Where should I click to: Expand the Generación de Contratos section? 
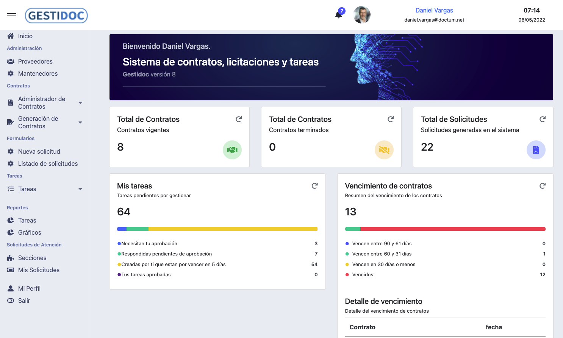[80, 122]
